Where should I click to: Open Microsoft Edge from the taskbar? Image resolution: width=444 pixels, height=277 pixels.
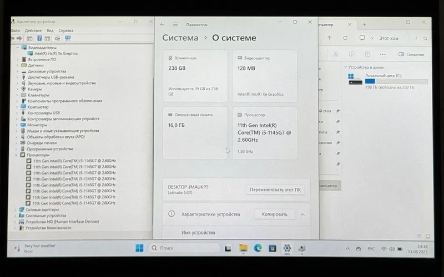point(258,248)
